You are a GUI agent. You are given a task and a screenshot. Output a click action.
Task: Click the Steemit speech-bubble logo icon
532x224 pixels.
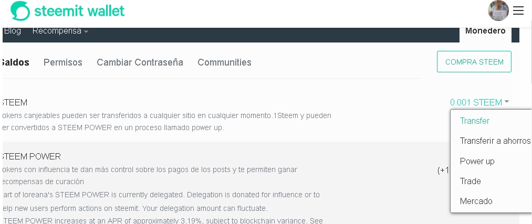[20, 11]
